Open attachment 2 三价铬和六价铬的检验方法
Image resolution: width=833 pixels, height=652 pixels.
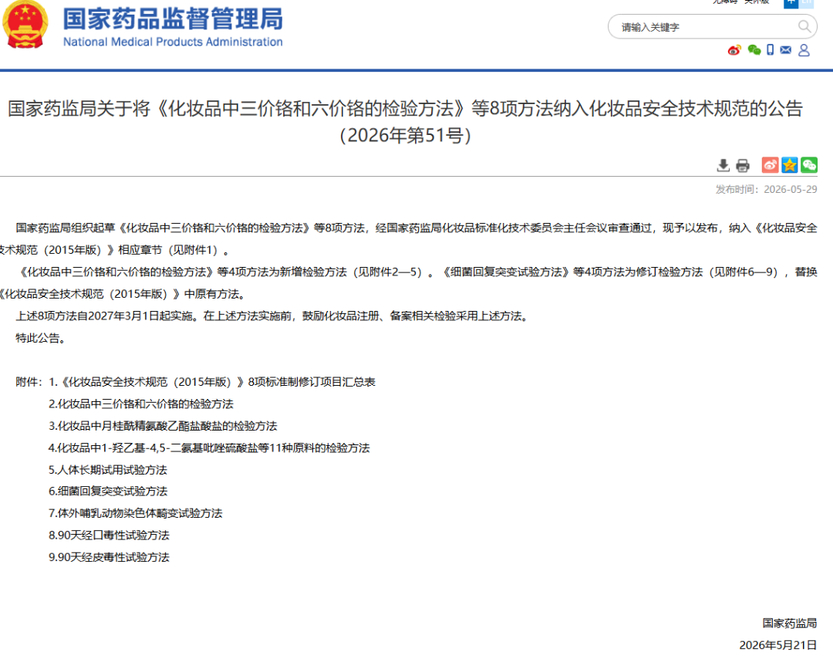point(141,404)
